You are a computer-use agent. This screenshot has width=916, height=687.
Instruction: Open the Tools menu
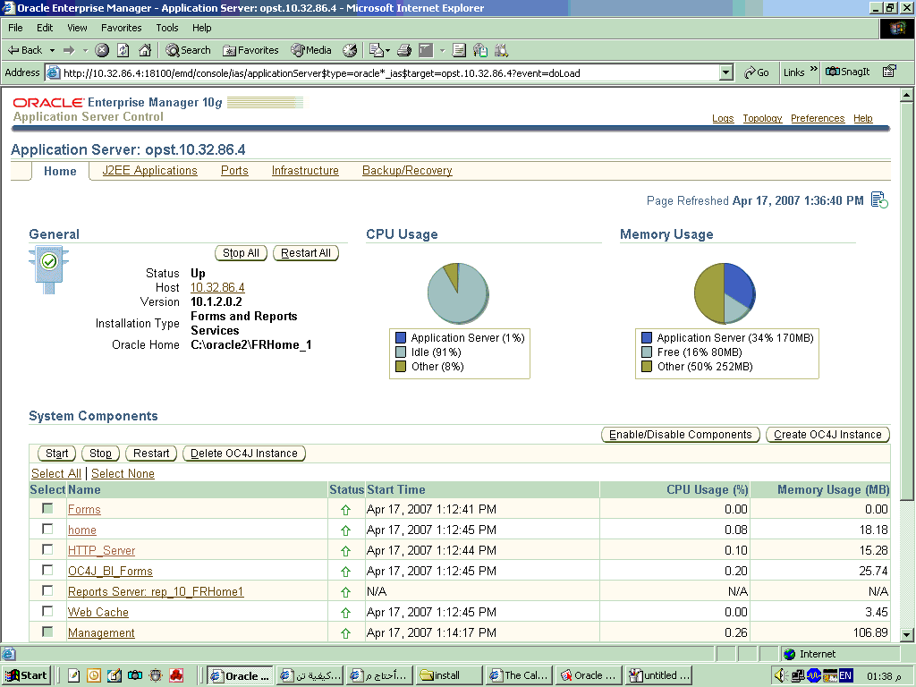click(167, 28)
